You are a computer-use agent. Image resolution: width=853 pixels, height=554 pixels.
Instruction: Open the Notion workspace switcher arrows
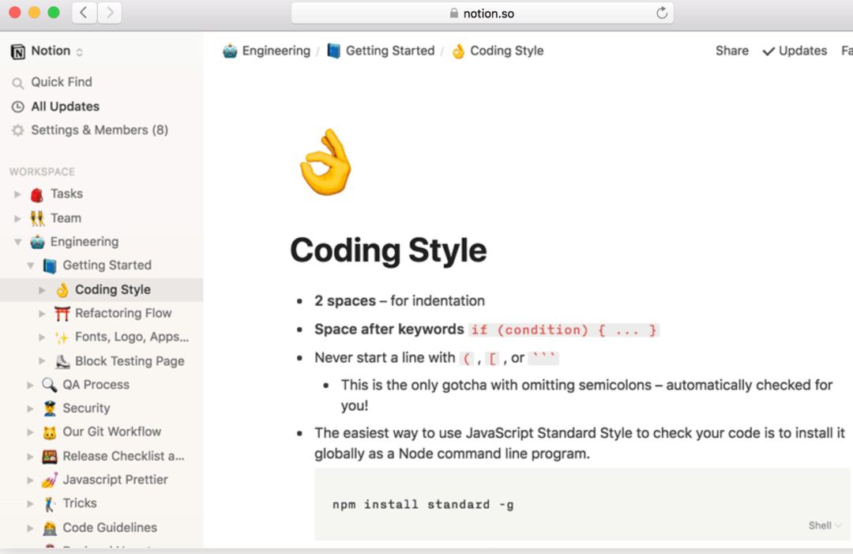click(x=80, y=51)
